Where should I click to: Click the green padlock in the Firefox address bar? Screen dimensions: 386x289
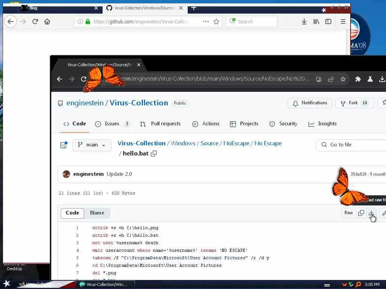[87, 21]
